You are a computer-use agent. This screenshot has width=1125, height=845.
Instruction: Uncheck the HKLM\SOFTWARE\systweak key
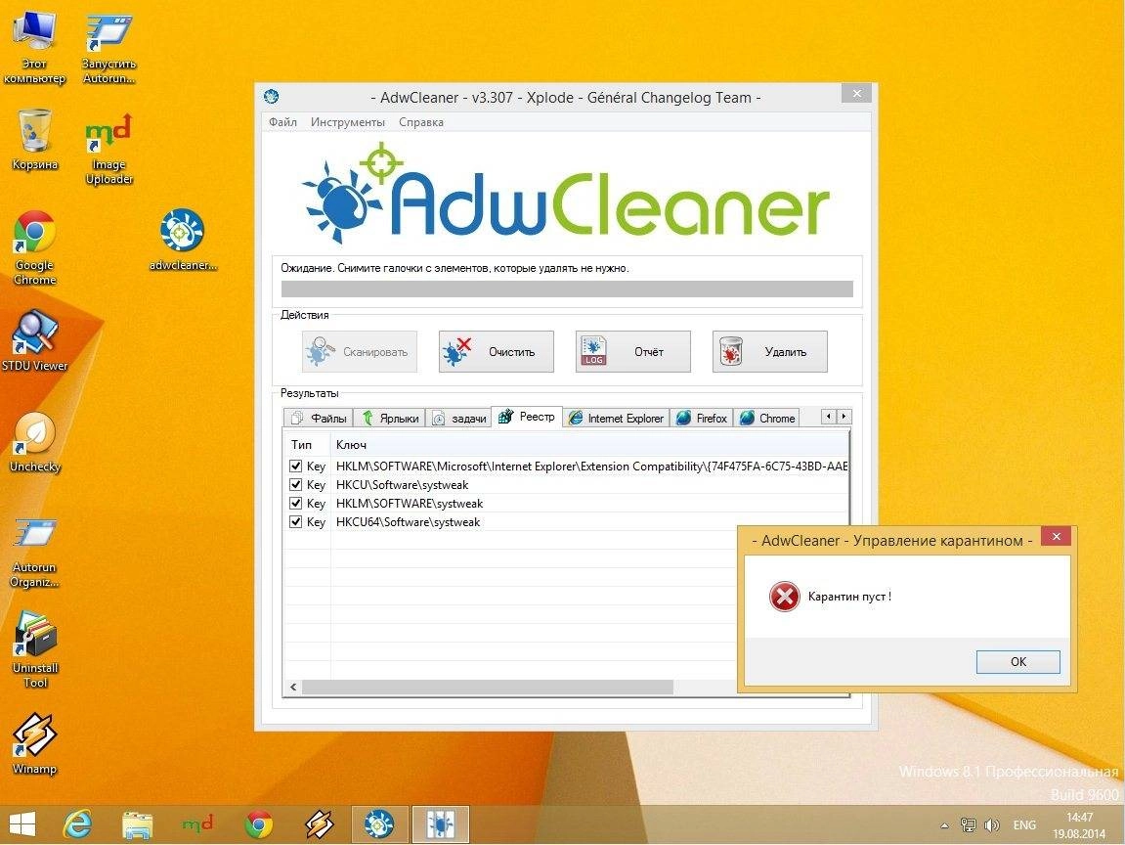pyautogui.click(x=295, y=504)
